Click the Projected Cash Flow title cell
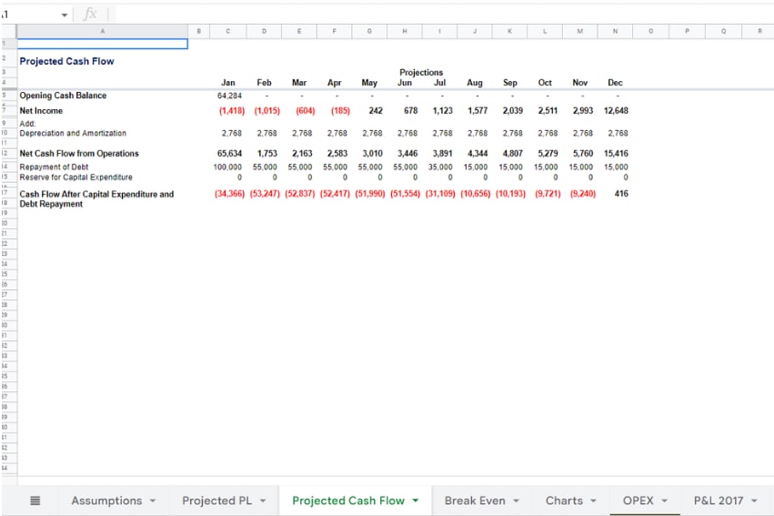Viewport: 774px width, 516px height. coord(66,61)
